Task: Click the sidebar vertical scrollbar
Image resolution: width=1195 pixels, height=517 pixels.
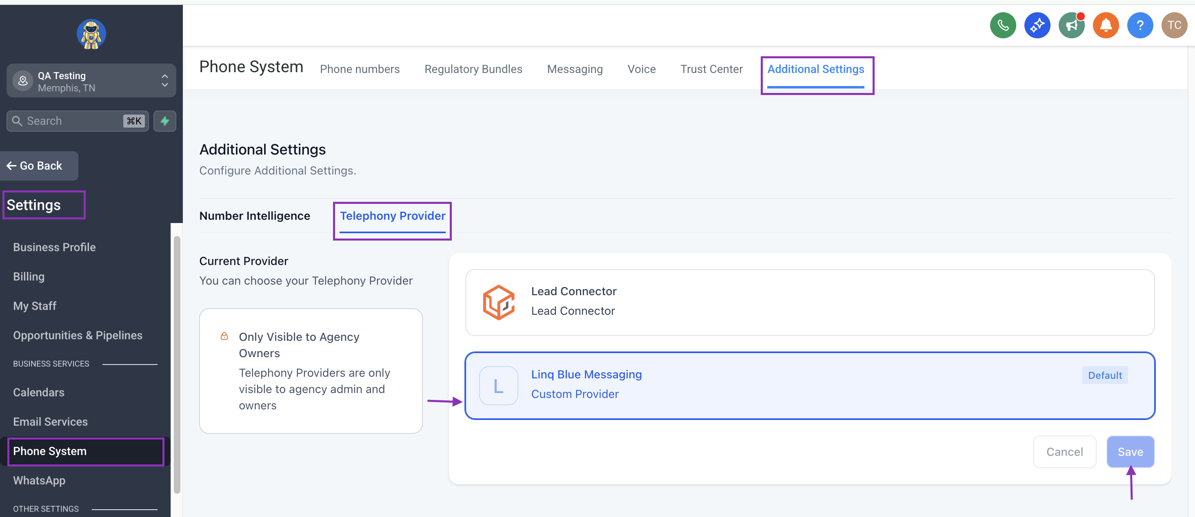Action: pos(177,365)
